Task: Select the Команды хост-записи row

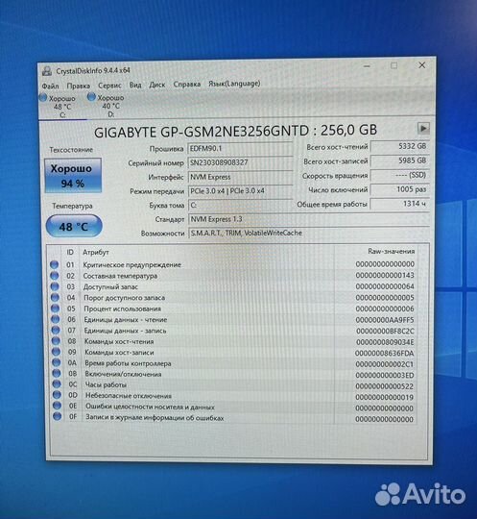Action: pyautogui.click(x=233, y=352)
